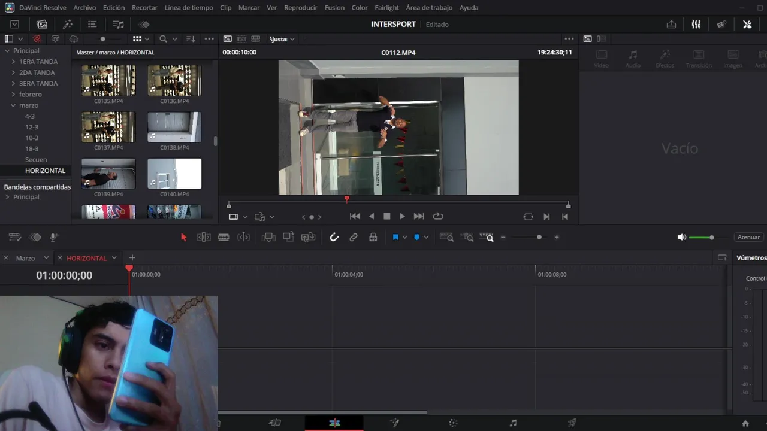767x431 pixels.
Task: Toggle the voiceover microphone icon
Action: tap(54, 237)
